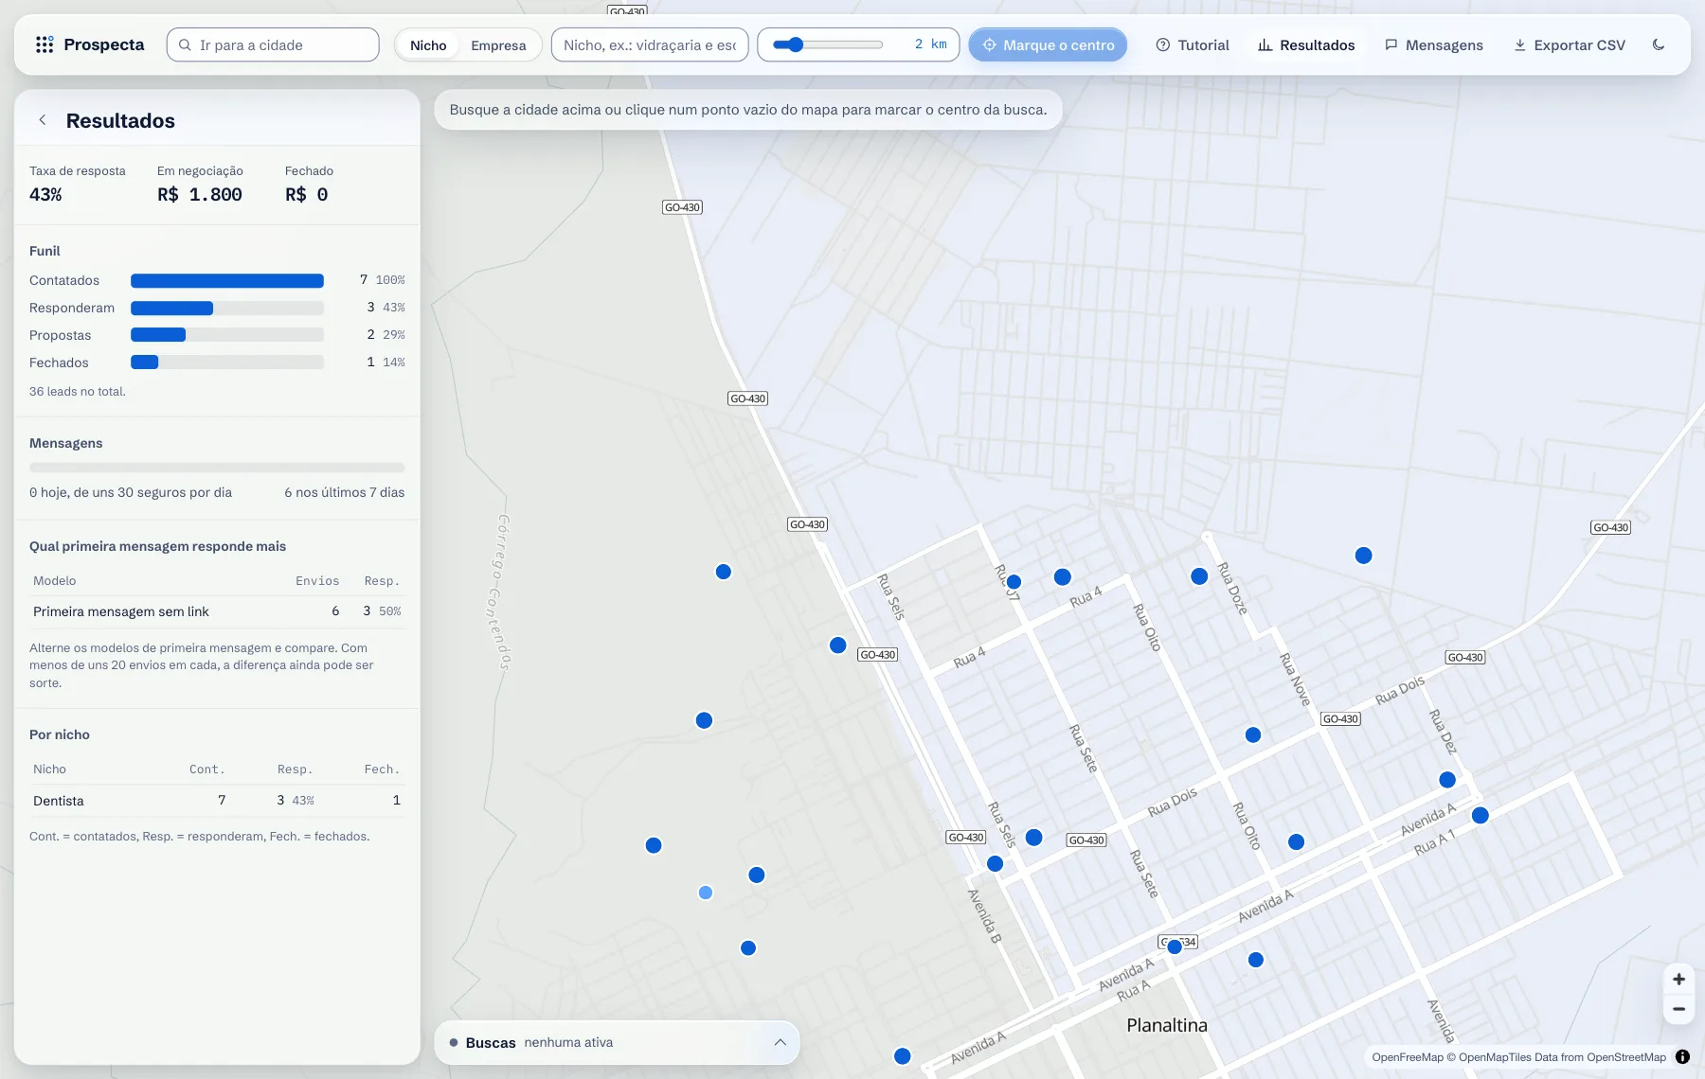Screen dimensions: 1705x1079
Task: Click the Fechados funnel row label
Action: click(59, 363)
